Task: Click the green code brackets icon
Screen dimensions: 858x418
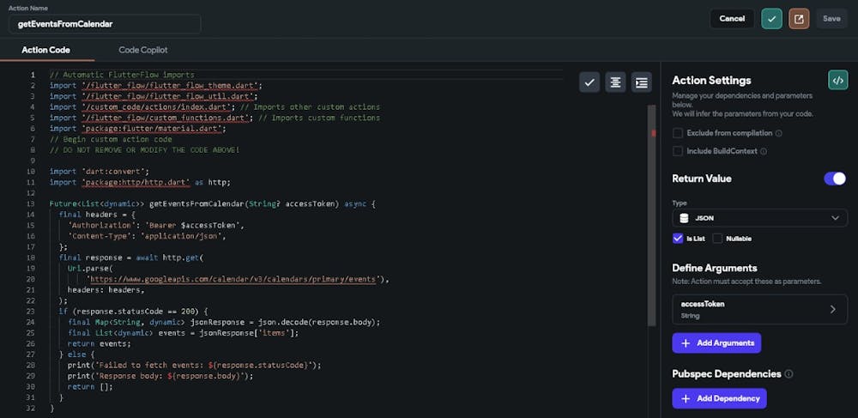Action: (x=837, y=80)
